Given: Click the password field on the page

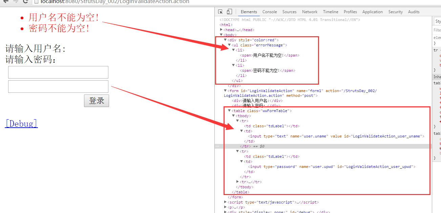Looking at the screenshot, I should tap(58, 86).
